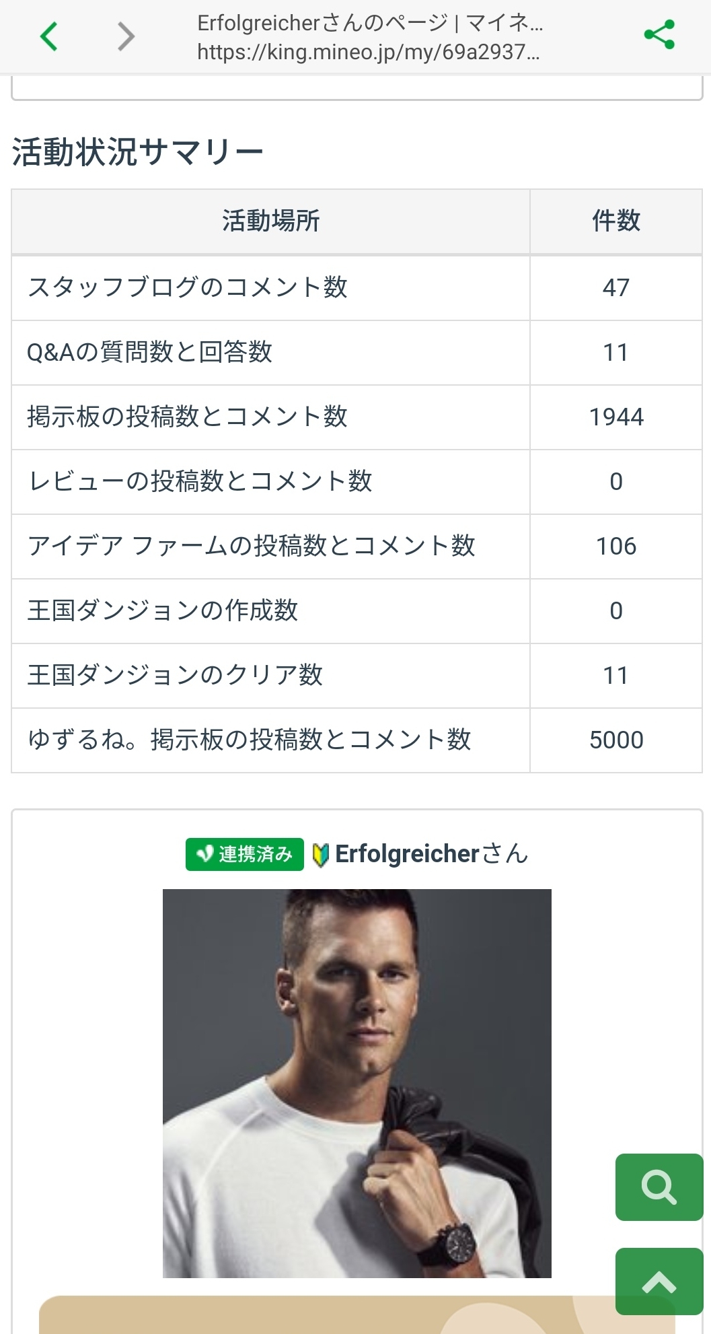Tap アイデア ファーム row label
This screenshot has width=711, height=1334.
pos(251,546)
